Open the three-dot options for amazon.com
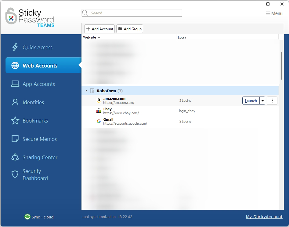Image resolution: width=289 pixels, height=227 pixels. pyautogui.click(x=272, y=101)
